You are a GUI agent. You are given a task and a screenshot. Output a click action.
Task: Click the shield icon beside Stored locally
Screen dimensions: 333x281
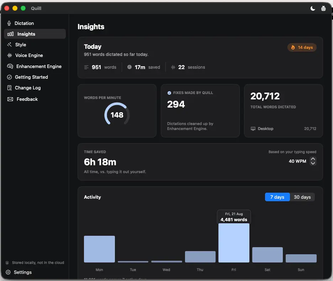tap(7, 263)
